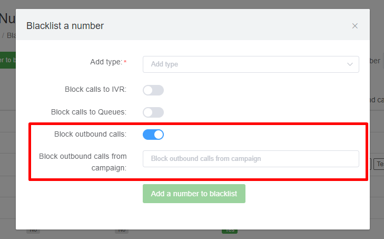Click the leftmost gray No badge

(x=33, y=231)
